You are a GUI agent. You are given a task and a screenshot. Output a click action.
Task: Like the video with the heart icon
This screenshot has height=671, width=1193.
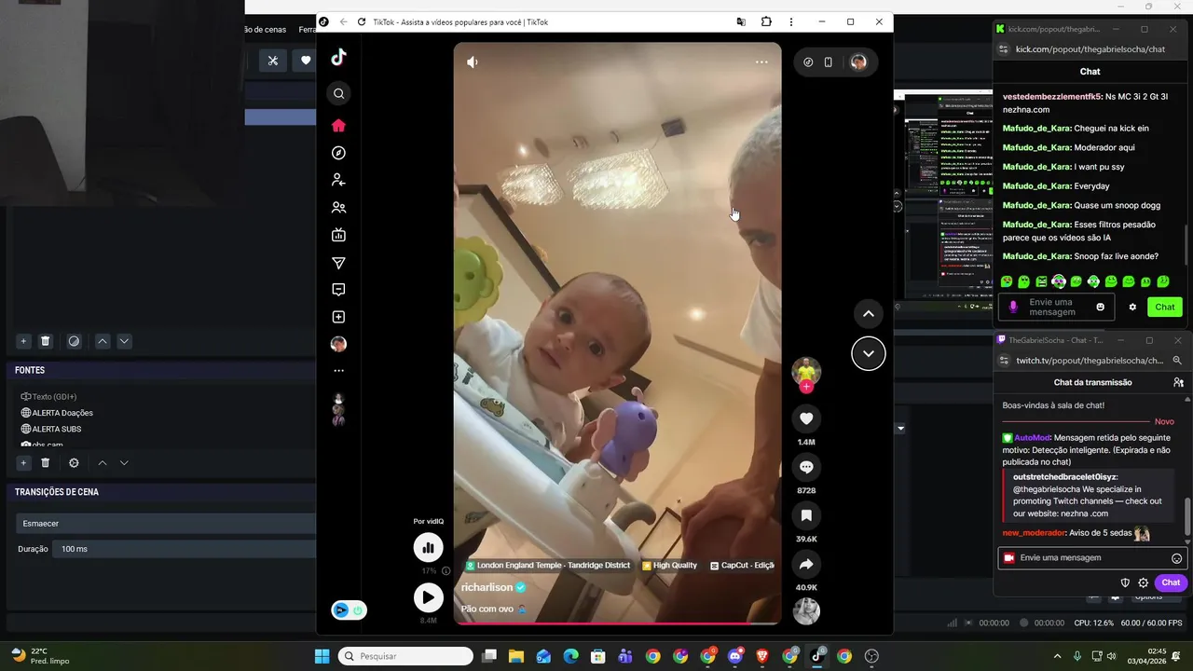tap(806, 418)
